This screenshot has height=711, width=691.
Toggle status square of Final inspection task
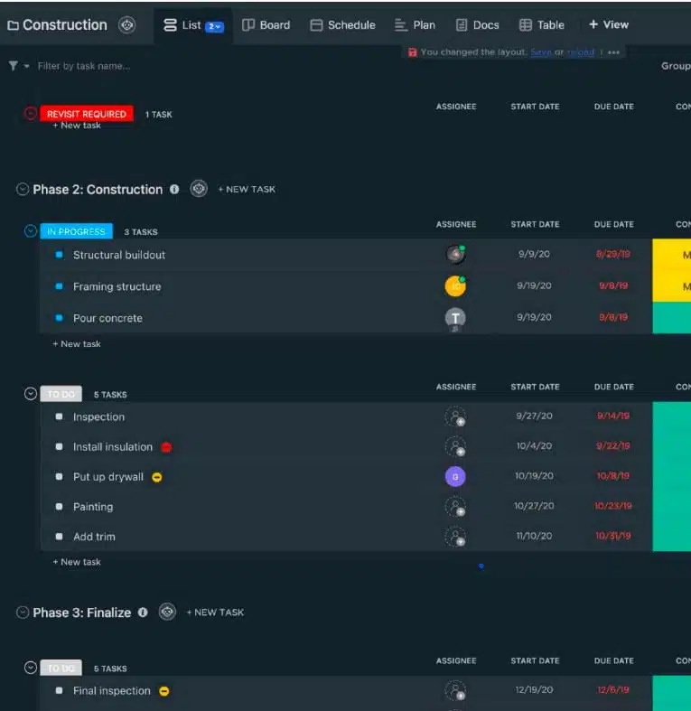59,690
